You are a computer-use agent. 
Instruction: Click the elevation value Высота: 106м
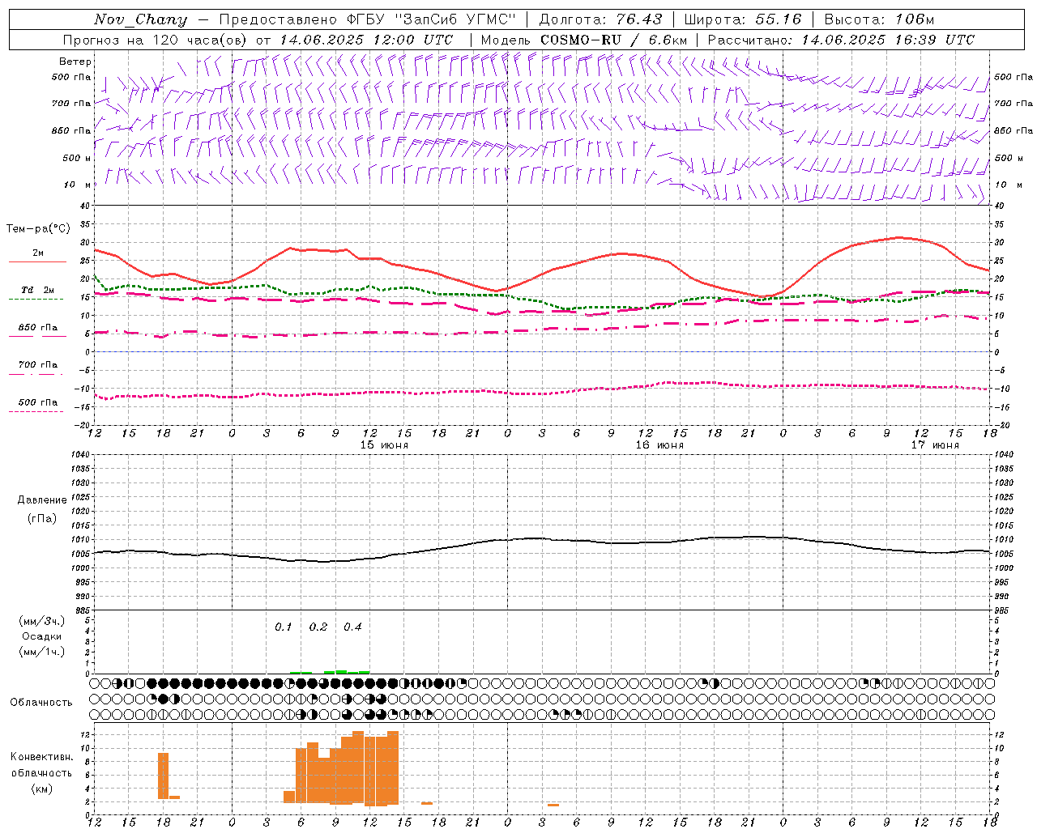point(880,19)
